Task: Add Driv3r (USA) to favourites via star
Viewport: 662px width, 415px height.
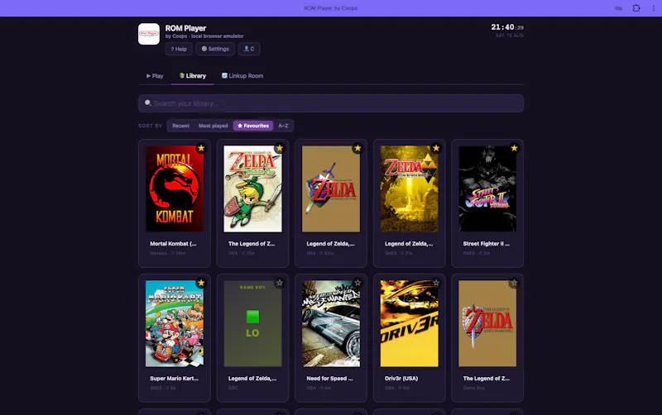Action: pyautogui.click(x=436, y=283)
